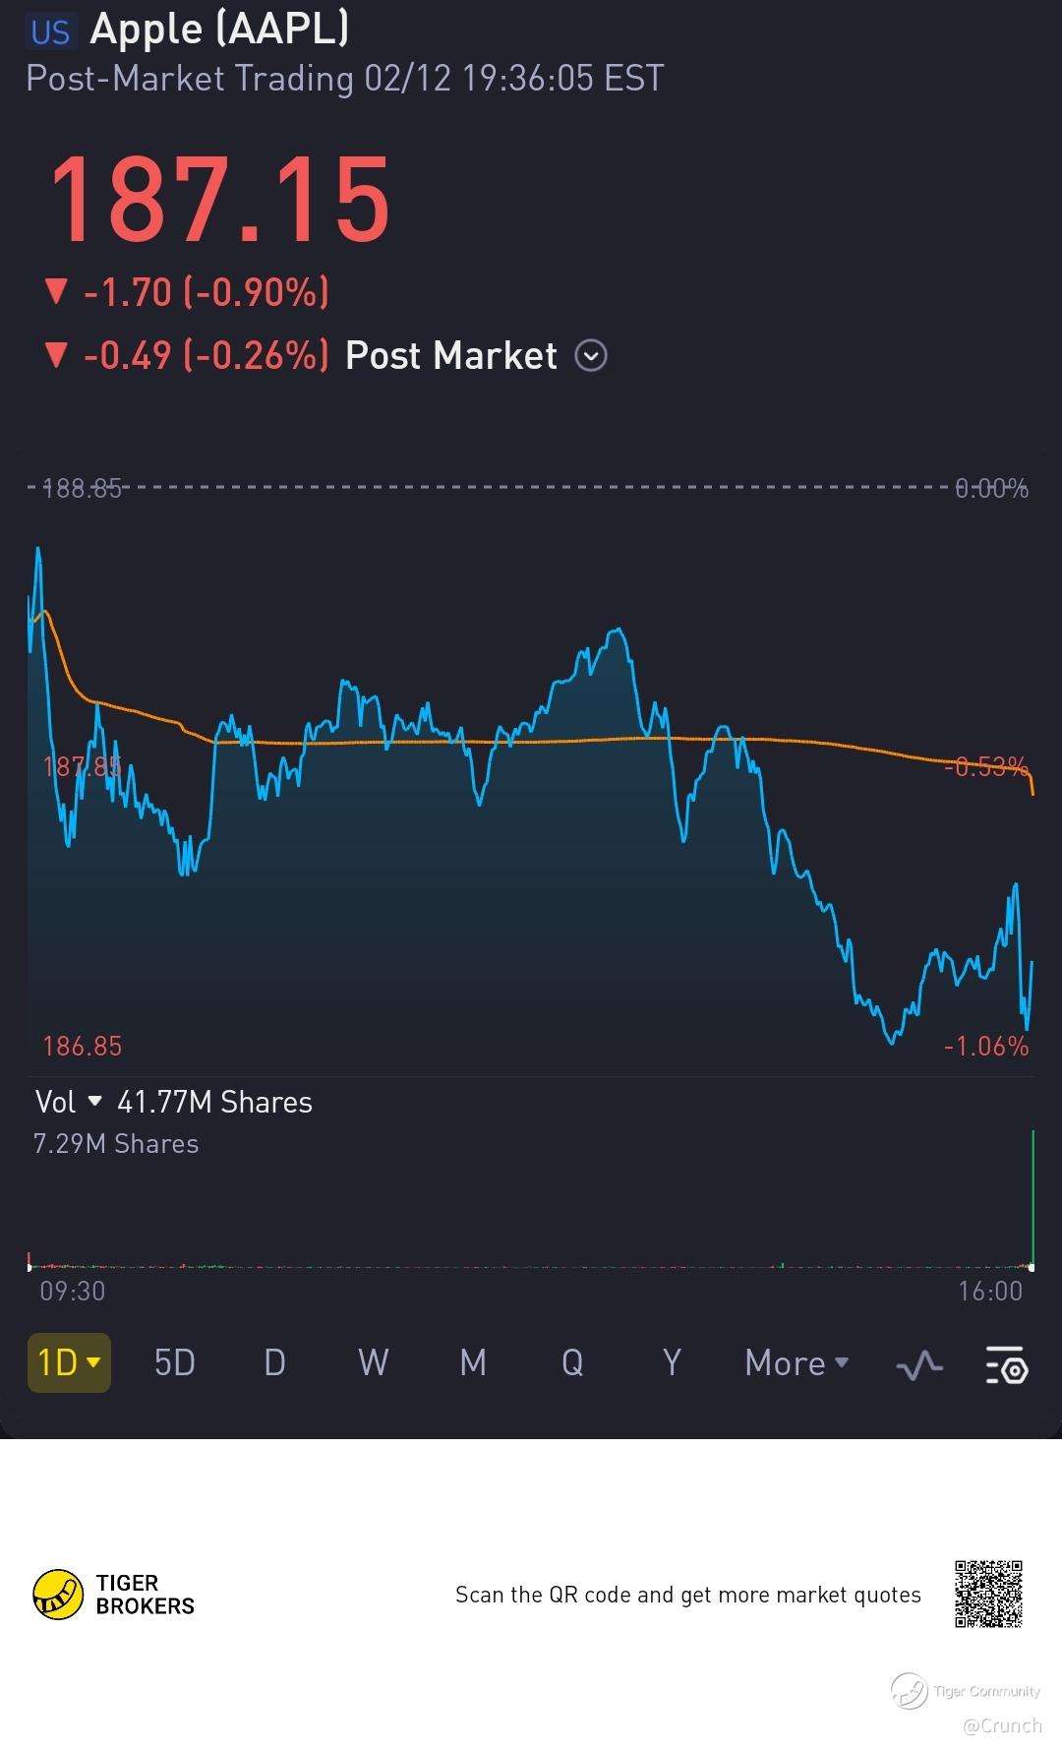Choose the Q quarterly timeframe
This screenshot has height=1750, width=1062.
click(x=572, y=1363)
